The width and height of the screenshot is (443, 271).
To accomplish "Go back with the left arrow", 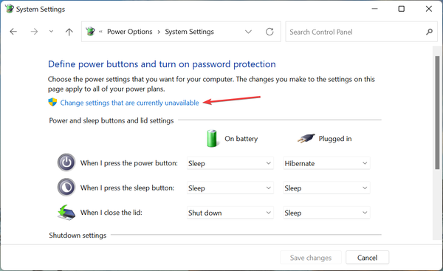I will (x=13, y=32).
